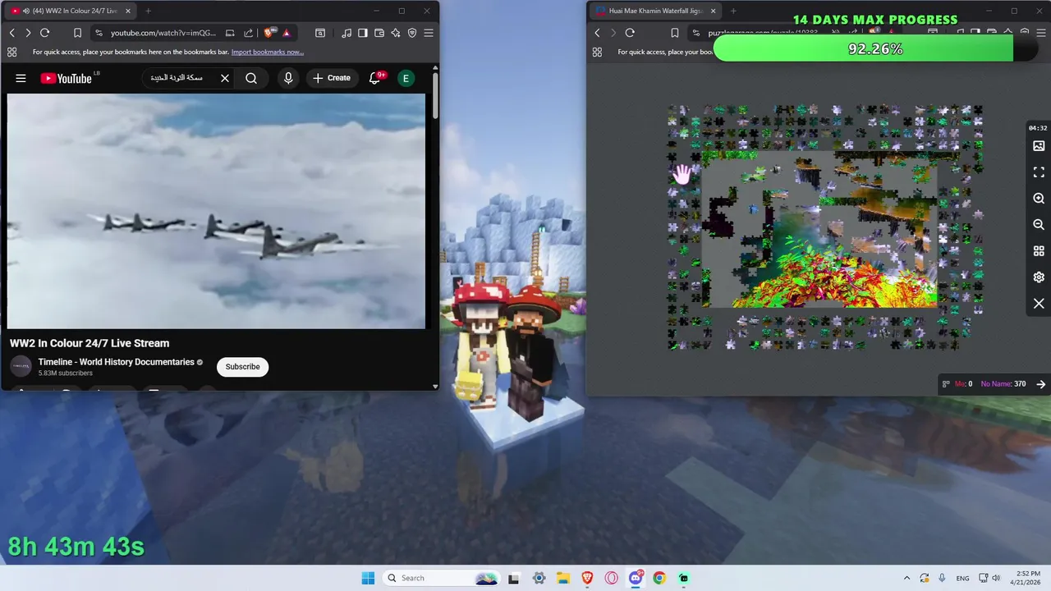The image size is (1051, 591).
Task: Select Huai Mae Khamin Waterfall Jigsaw tab
Action: tap(654, 11)
